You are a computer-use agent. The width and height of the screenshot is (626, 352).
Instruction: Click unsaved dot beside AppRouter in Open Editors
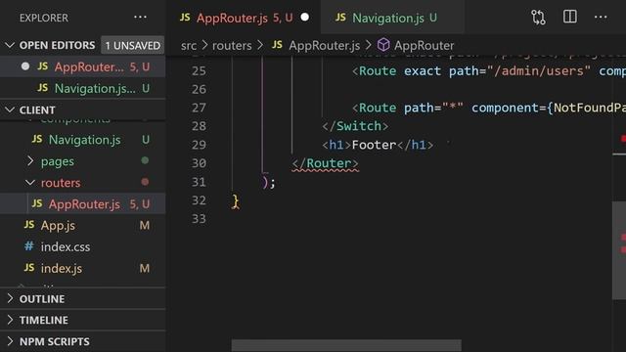pos(25,66)
